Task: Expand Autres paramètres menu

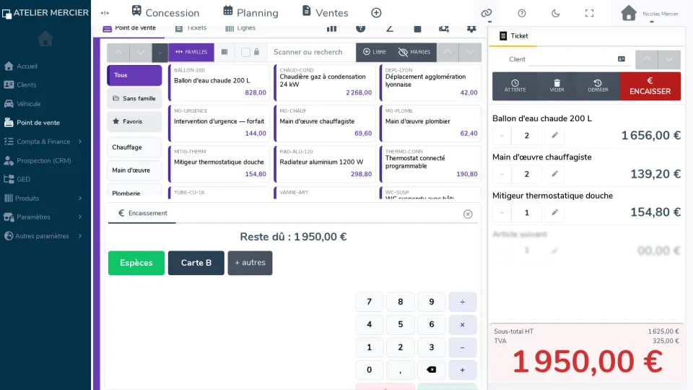Action: tap(43, 235)
